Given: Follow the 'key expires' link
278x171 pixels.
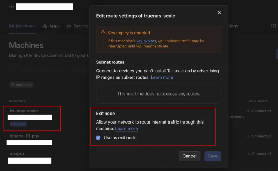Looking at the screenshot, I should click(x=146, y=41).
